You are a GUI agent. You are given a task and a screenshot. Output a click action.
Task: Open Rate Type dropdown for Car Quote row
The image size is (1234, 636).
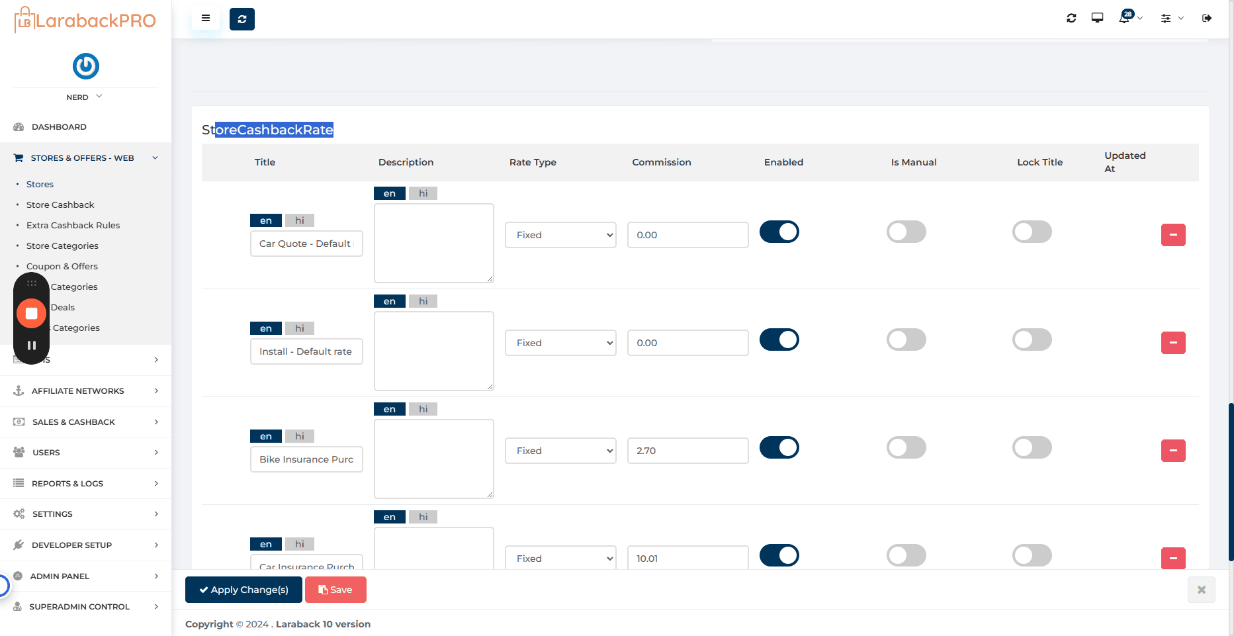point(560,235)
